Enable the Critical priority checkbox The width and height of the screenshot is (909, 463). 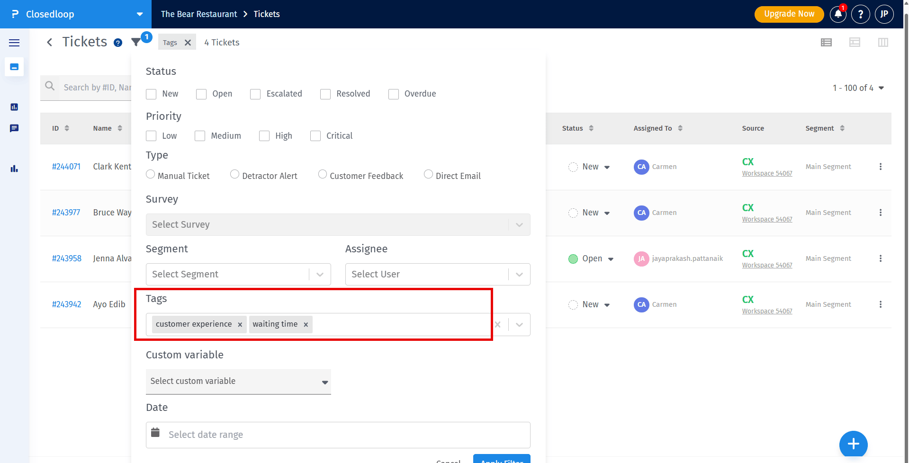[x=315, y=136]
